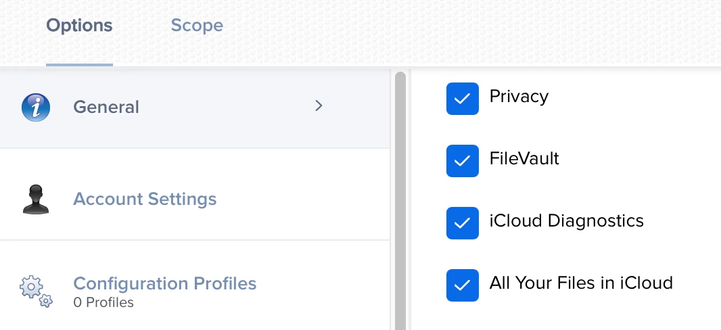Click the iCloud Diagnostics label text
The height and width of the screenshot is (330, 721).
click(x=567, y=221)
